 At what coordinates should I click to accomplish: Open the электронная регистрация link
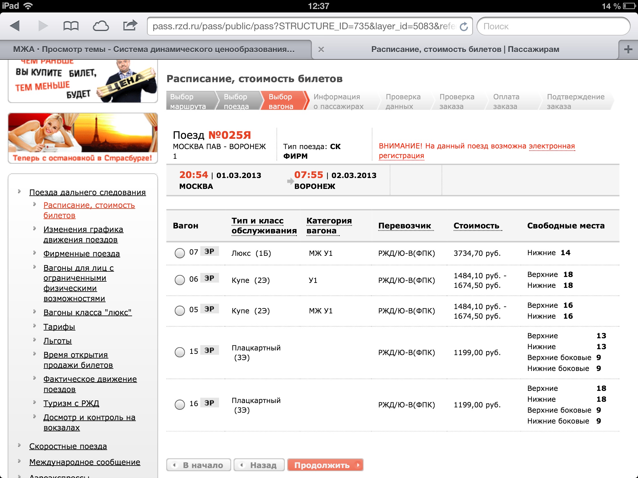551,146
